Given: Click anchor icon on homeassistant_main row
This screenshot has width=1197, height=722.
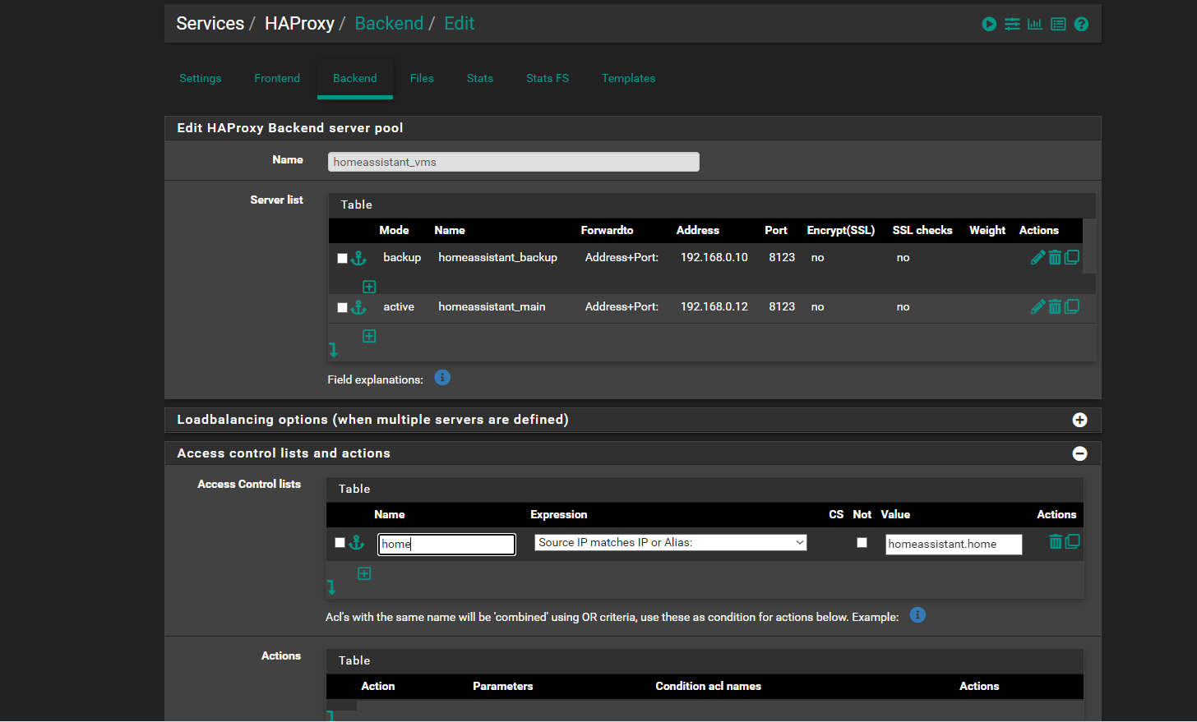Looking at the screenshot, I should (358, 307).
